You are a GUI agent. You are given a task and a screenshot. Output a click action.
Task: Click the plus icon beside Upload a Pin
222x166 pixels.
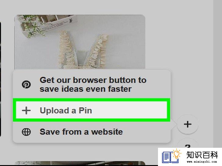pyautogui.click(x=26, y=110)
